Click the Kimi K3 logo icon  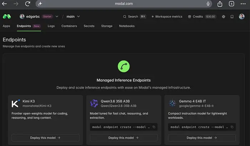click(x=15, y=104)
